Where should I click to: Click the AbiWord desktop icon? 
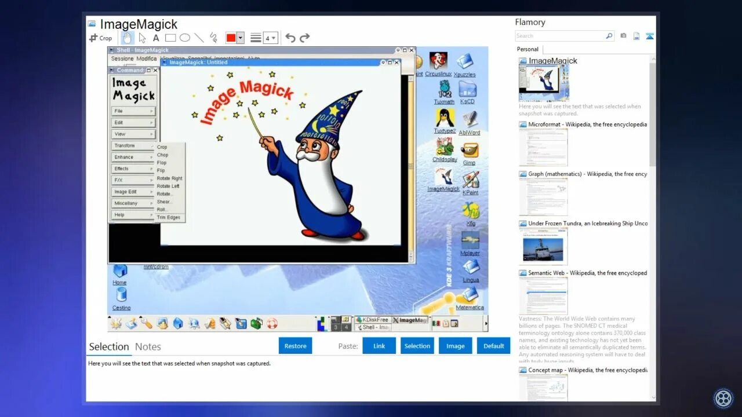click(x=470, y=123)
